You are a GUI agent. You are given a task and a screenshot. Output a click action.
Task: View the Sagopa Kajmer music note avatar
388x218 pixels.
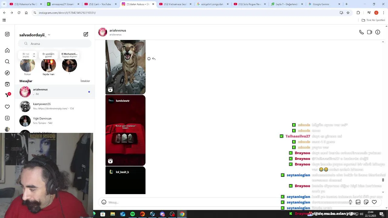(x=69, y=65)
